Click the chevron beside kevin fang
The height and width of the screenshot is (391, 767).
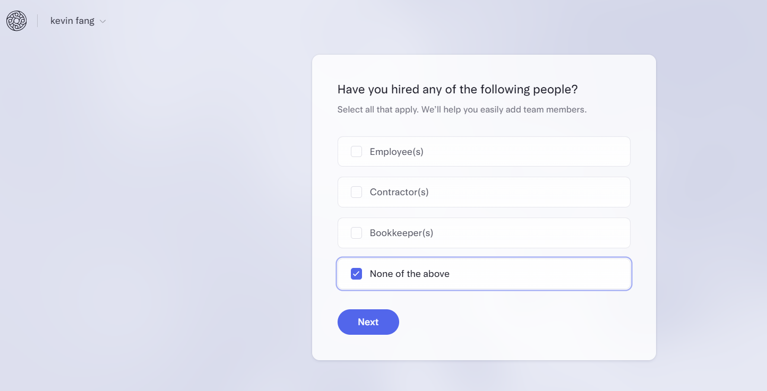pos(103,22)
